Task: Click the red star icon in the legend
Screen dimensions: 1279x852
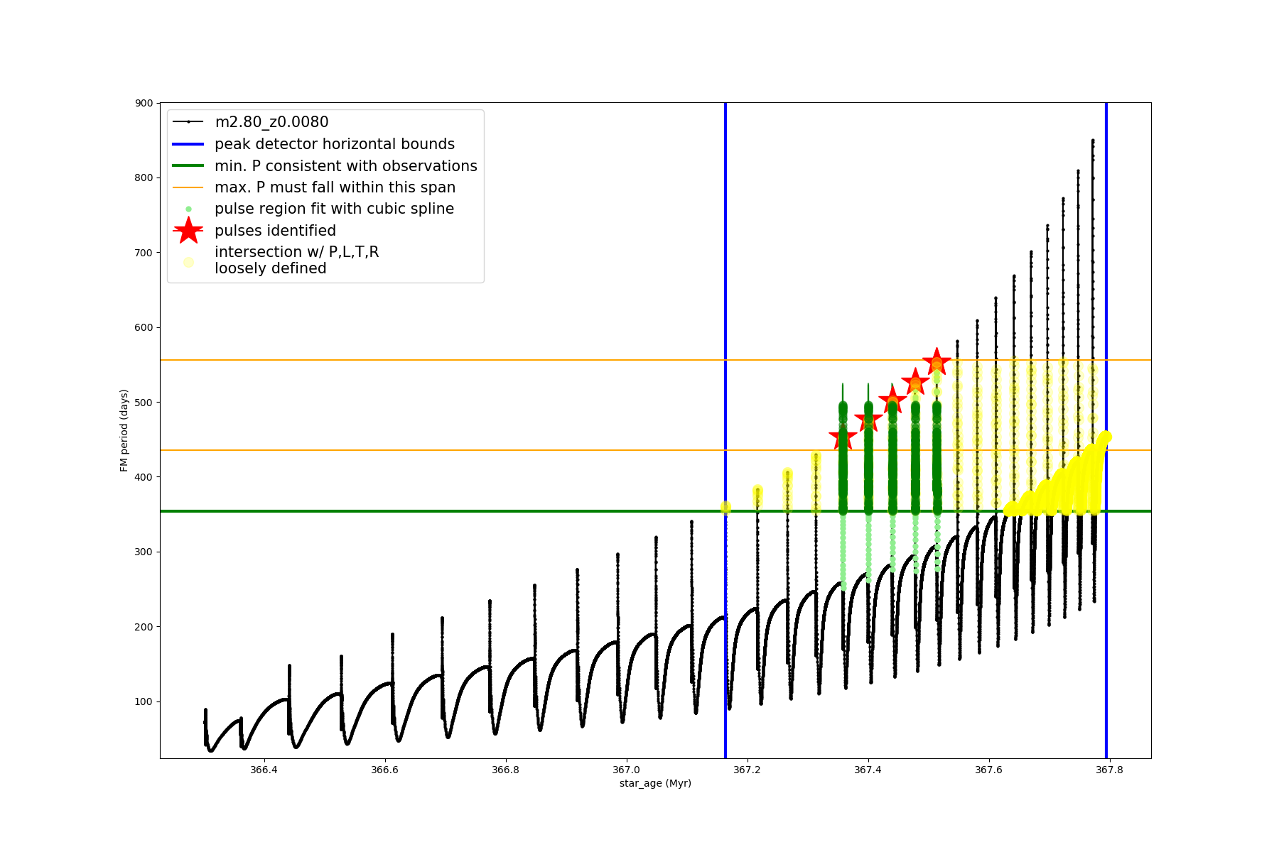Action: pyautogui.click(x=188, y=231)
